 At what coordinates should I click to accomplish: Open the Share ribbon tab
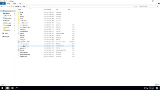[14, 3]
